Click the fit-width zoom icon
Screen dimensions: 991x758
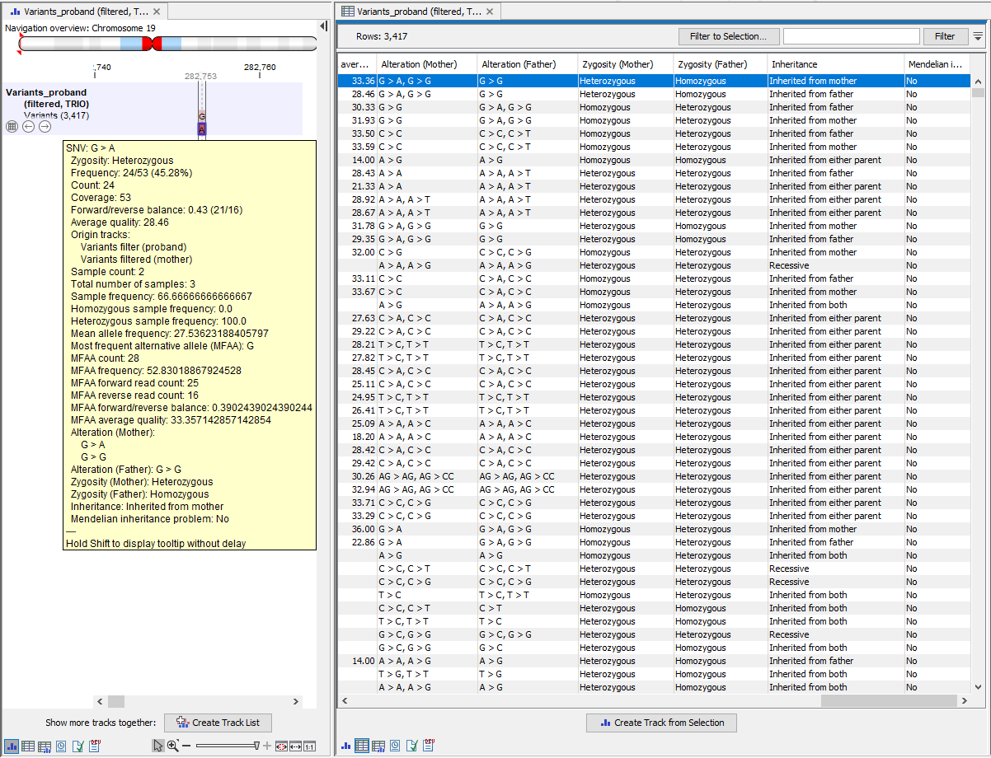(x=295, y=746)
